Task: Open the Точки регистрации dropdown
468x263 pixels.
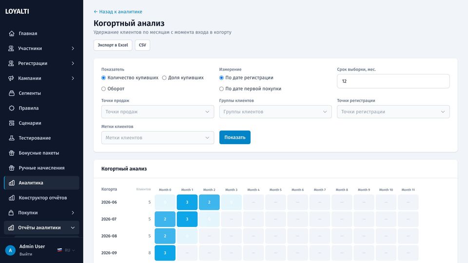Action: pos(393,112)
